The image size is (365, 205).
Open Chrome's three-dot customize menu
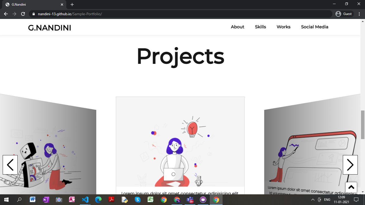359,14
